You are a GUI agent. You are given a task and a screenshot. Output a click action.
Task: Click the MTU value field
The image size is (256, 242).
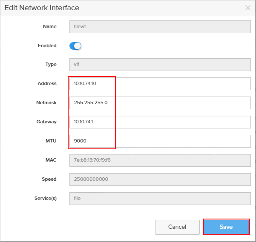pyautogui.click(x=160, y=141)
